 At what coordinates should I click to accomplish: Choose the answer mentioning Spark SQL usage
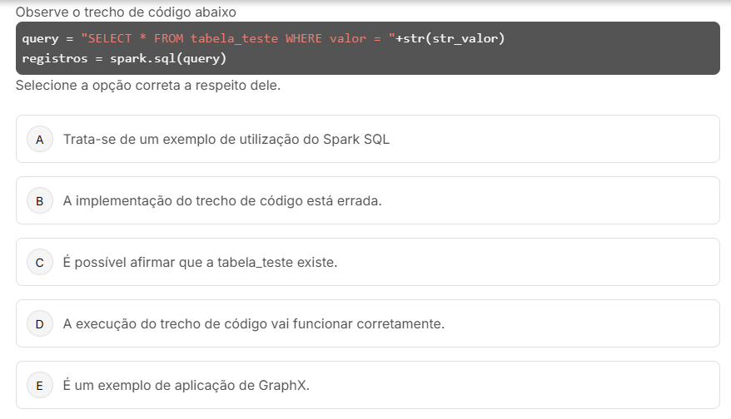tap(226, 139)
